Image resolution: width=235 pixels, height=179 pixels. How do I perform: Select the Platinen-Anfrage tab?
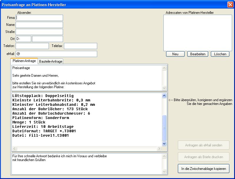click(24, 61)
